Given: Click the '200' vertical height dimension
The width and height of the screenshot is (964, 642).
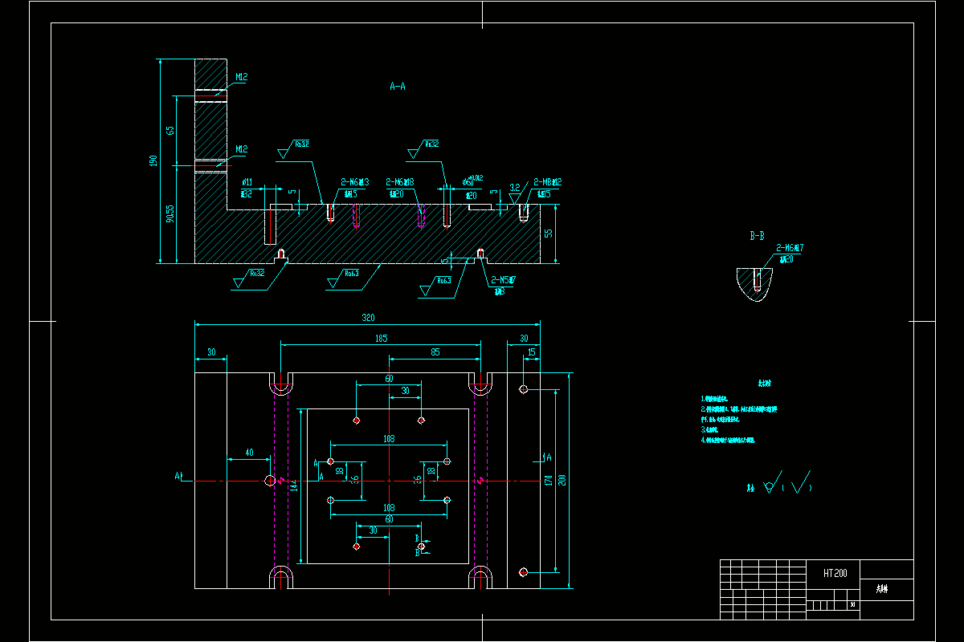Looking at the screenshot, I should coord(562,479).
